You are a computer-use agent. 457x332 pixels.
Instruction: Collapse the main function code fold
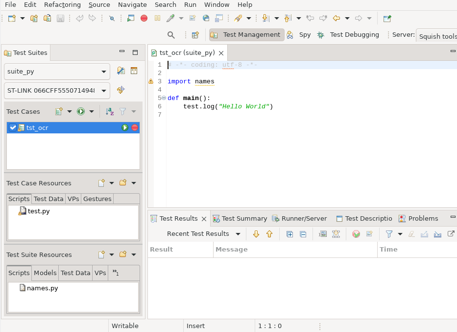pyautogui.click(x=164, y=98)
